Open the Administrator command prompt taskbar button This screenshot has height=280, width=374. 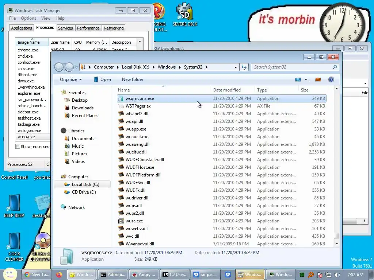[x=113, y=275]
